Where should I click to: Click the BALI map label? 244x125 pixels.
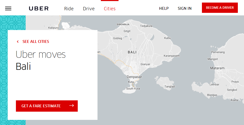[x=132, y=52]
